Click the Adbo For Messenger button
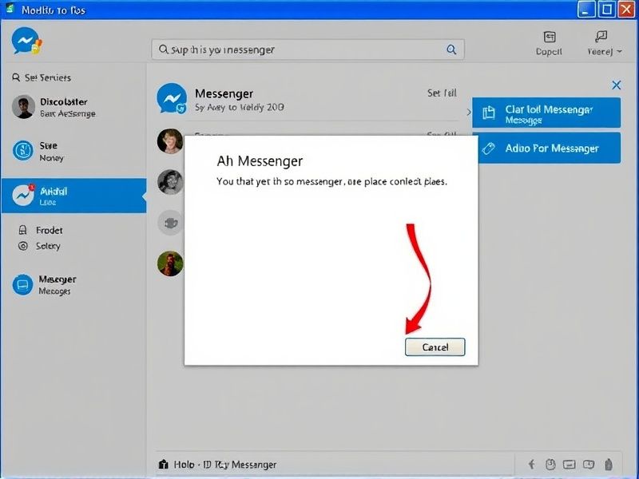639x479 pixels. point(550,148)
